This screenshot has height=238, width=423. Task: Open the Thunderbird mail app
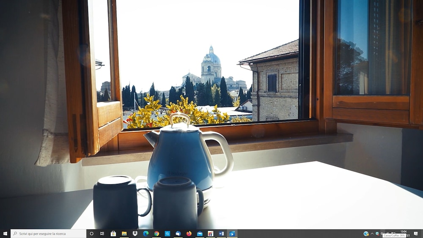(x=178, y=233)
